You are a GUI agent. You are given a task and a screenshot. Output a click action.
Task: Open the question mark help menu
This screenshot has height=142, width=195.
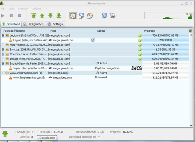(x=46, y=9)
